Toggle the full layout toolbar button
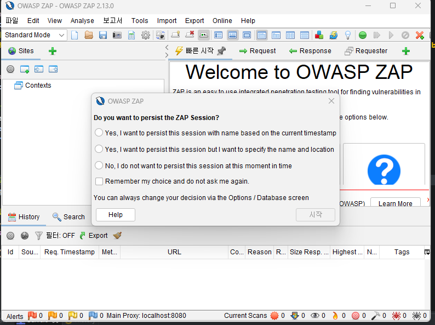The height and width of the screenshot is (325, 435). tap(247, 35)
